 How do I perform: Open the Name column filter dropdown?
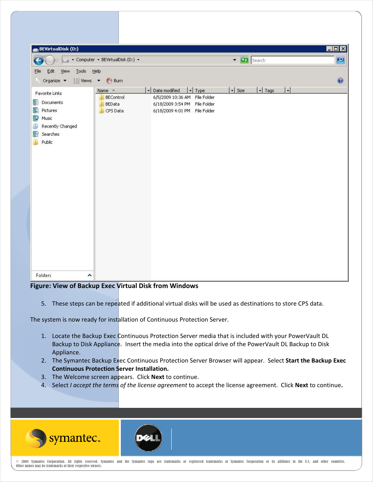[148, 91]
